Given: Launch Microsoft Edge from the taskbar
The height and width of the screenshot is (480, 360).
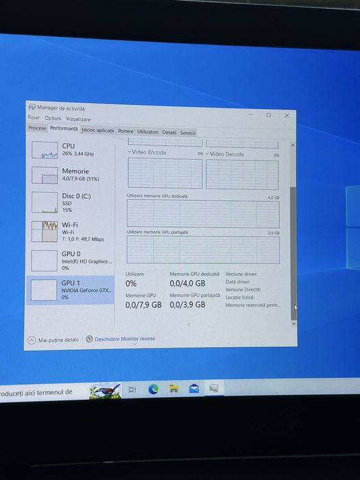Looking at the screenshot, I should (153, 389).
